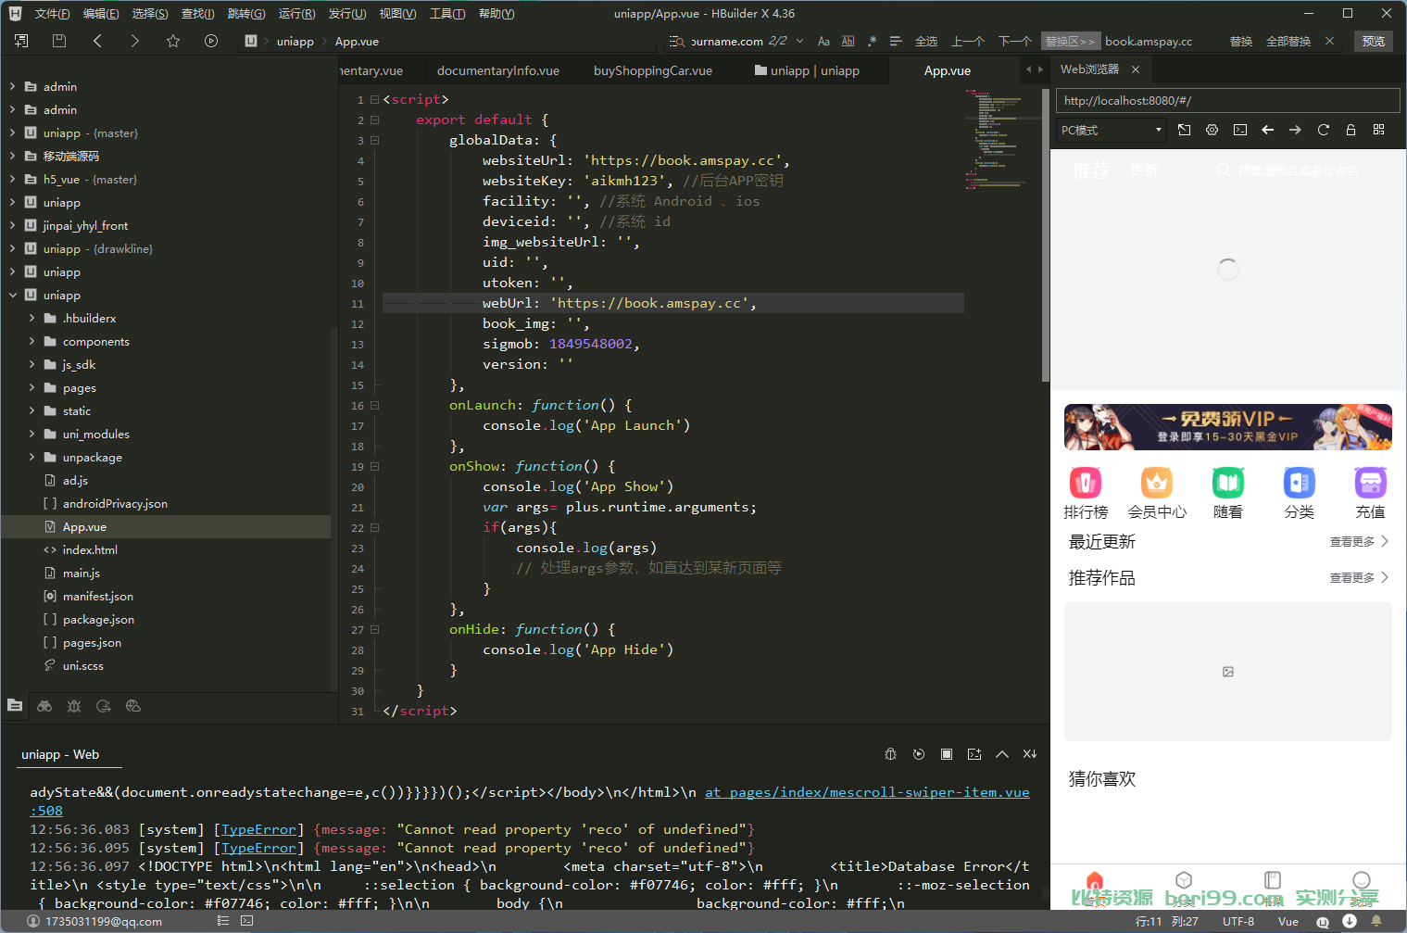
Task: Open the terminal icon in status bar
Action: (246, 921)
